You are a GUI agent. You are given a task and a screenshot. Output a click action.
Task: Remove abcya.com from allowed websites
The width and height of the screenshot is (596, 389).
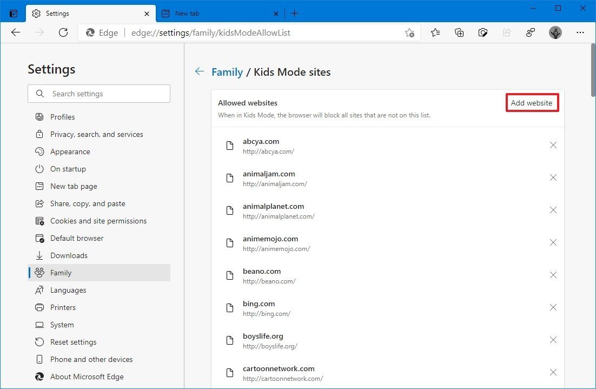pyautogui.click(x=553, y=145)
